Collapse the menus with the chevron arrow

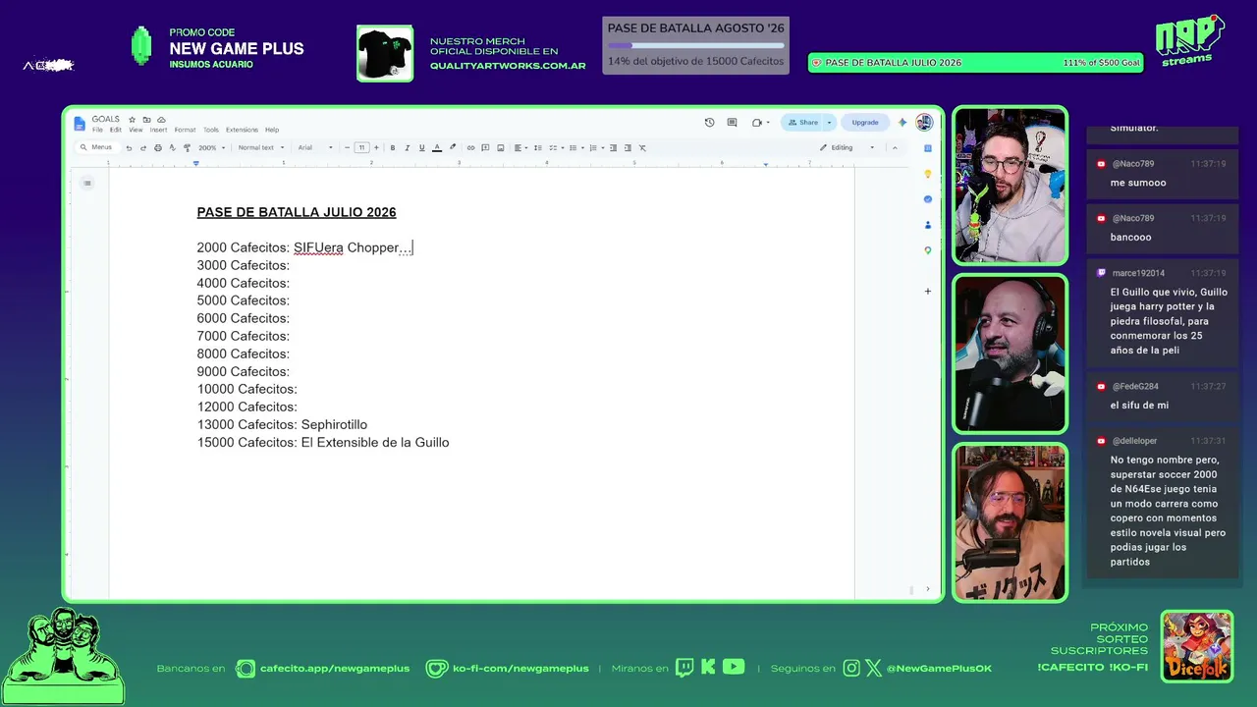(x=895, y=148)
